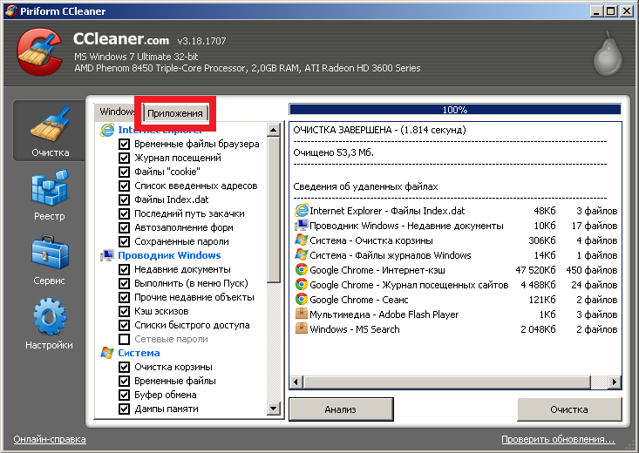Toggle Прочие недавние объекты checkbox
Viewport: 639px width, 453px height.
[125, 297]
